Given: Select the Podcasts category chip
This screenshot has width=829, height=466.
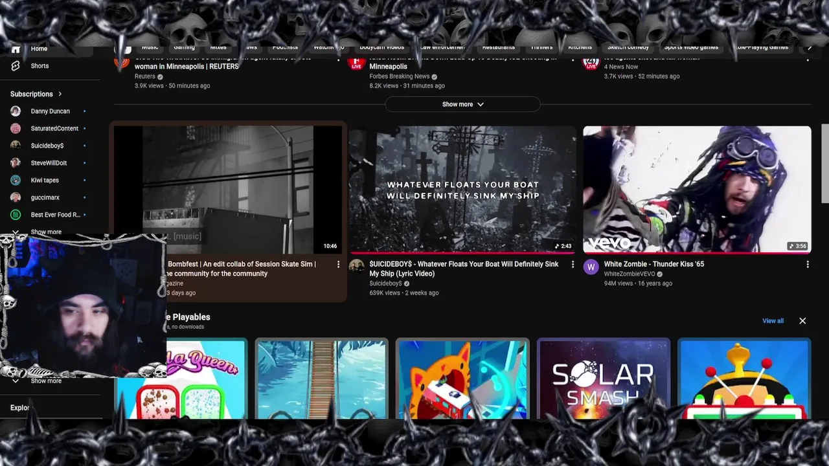Looking at the screenshot, I should click(x=285, y=47).
